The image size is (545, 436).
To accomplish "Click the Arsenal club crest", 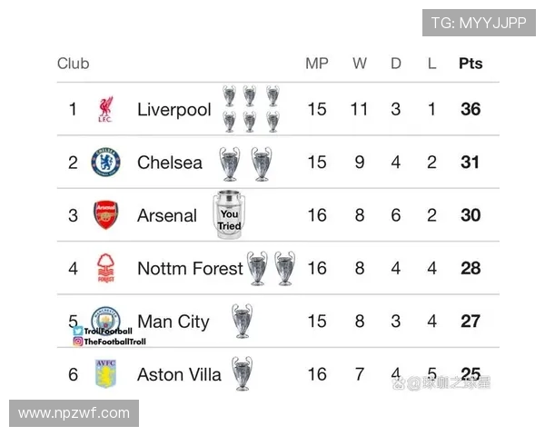I will (x=105, y=215).
